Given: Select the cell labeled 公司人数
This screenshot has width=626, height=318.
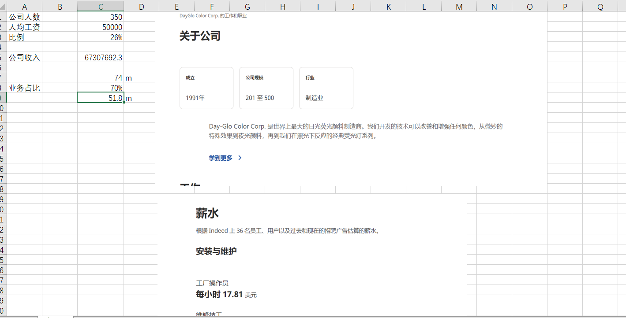Looking at the screenshot, I should click(x=24, y=17).
